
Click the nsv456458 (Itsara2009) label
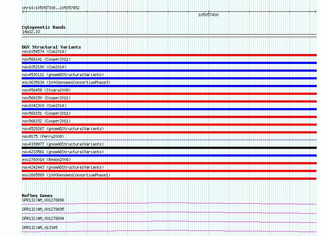pyautogui.click(x=46, y=90)
